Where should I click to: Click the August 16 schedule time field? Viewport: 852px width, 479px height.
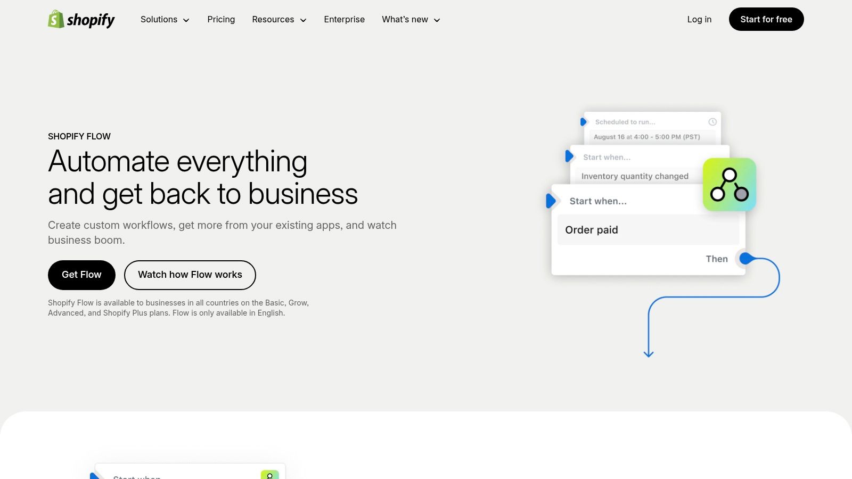point(652,137)
